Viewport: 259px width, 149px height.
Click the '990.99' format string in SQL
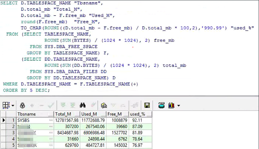(x=213, y=28)
